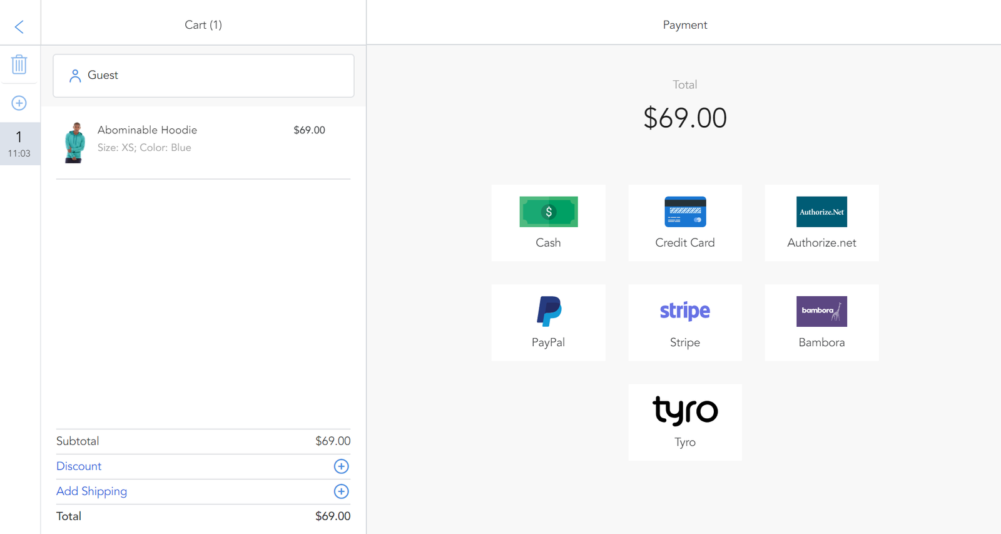Click the cart Total amount at the bottom
Viewport: 1001px width, 534px height.
333,516
